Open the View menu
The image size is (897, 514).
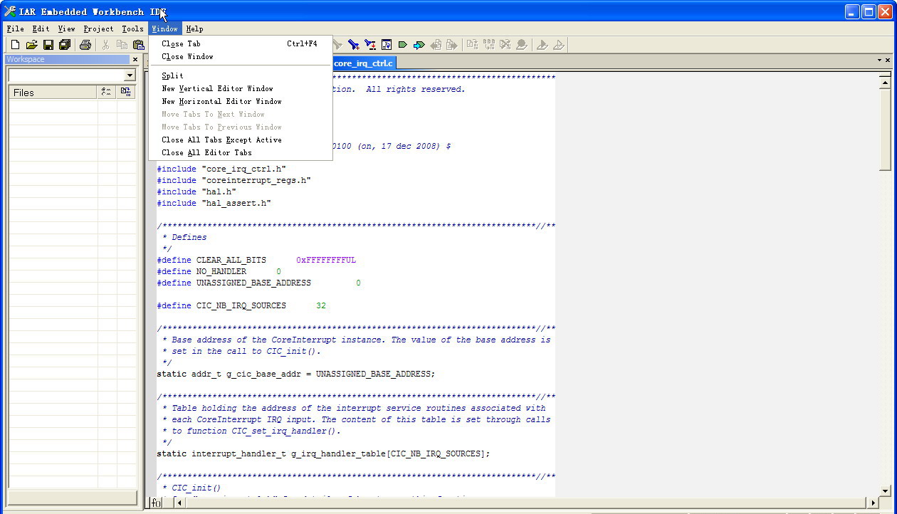point(66,29)
